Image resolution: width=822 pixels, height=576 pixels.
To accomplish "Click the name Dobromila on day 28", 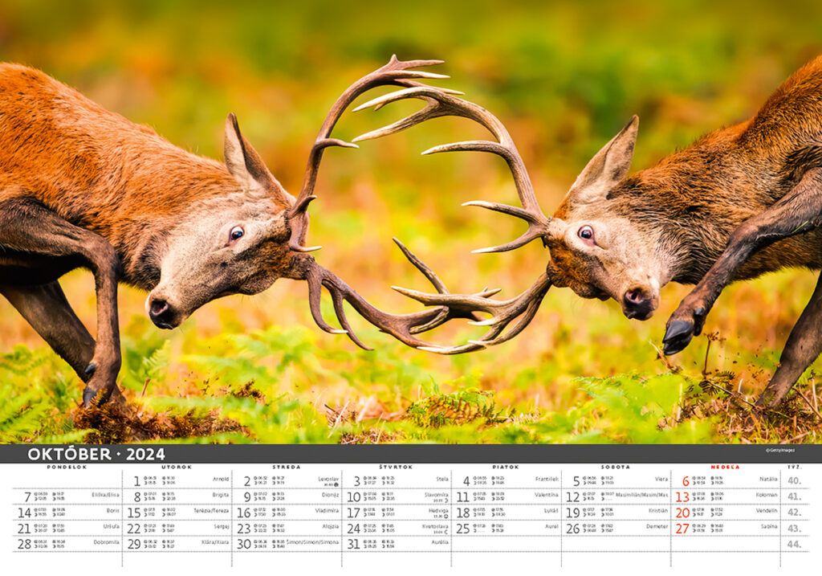I will tap(106, 541).
